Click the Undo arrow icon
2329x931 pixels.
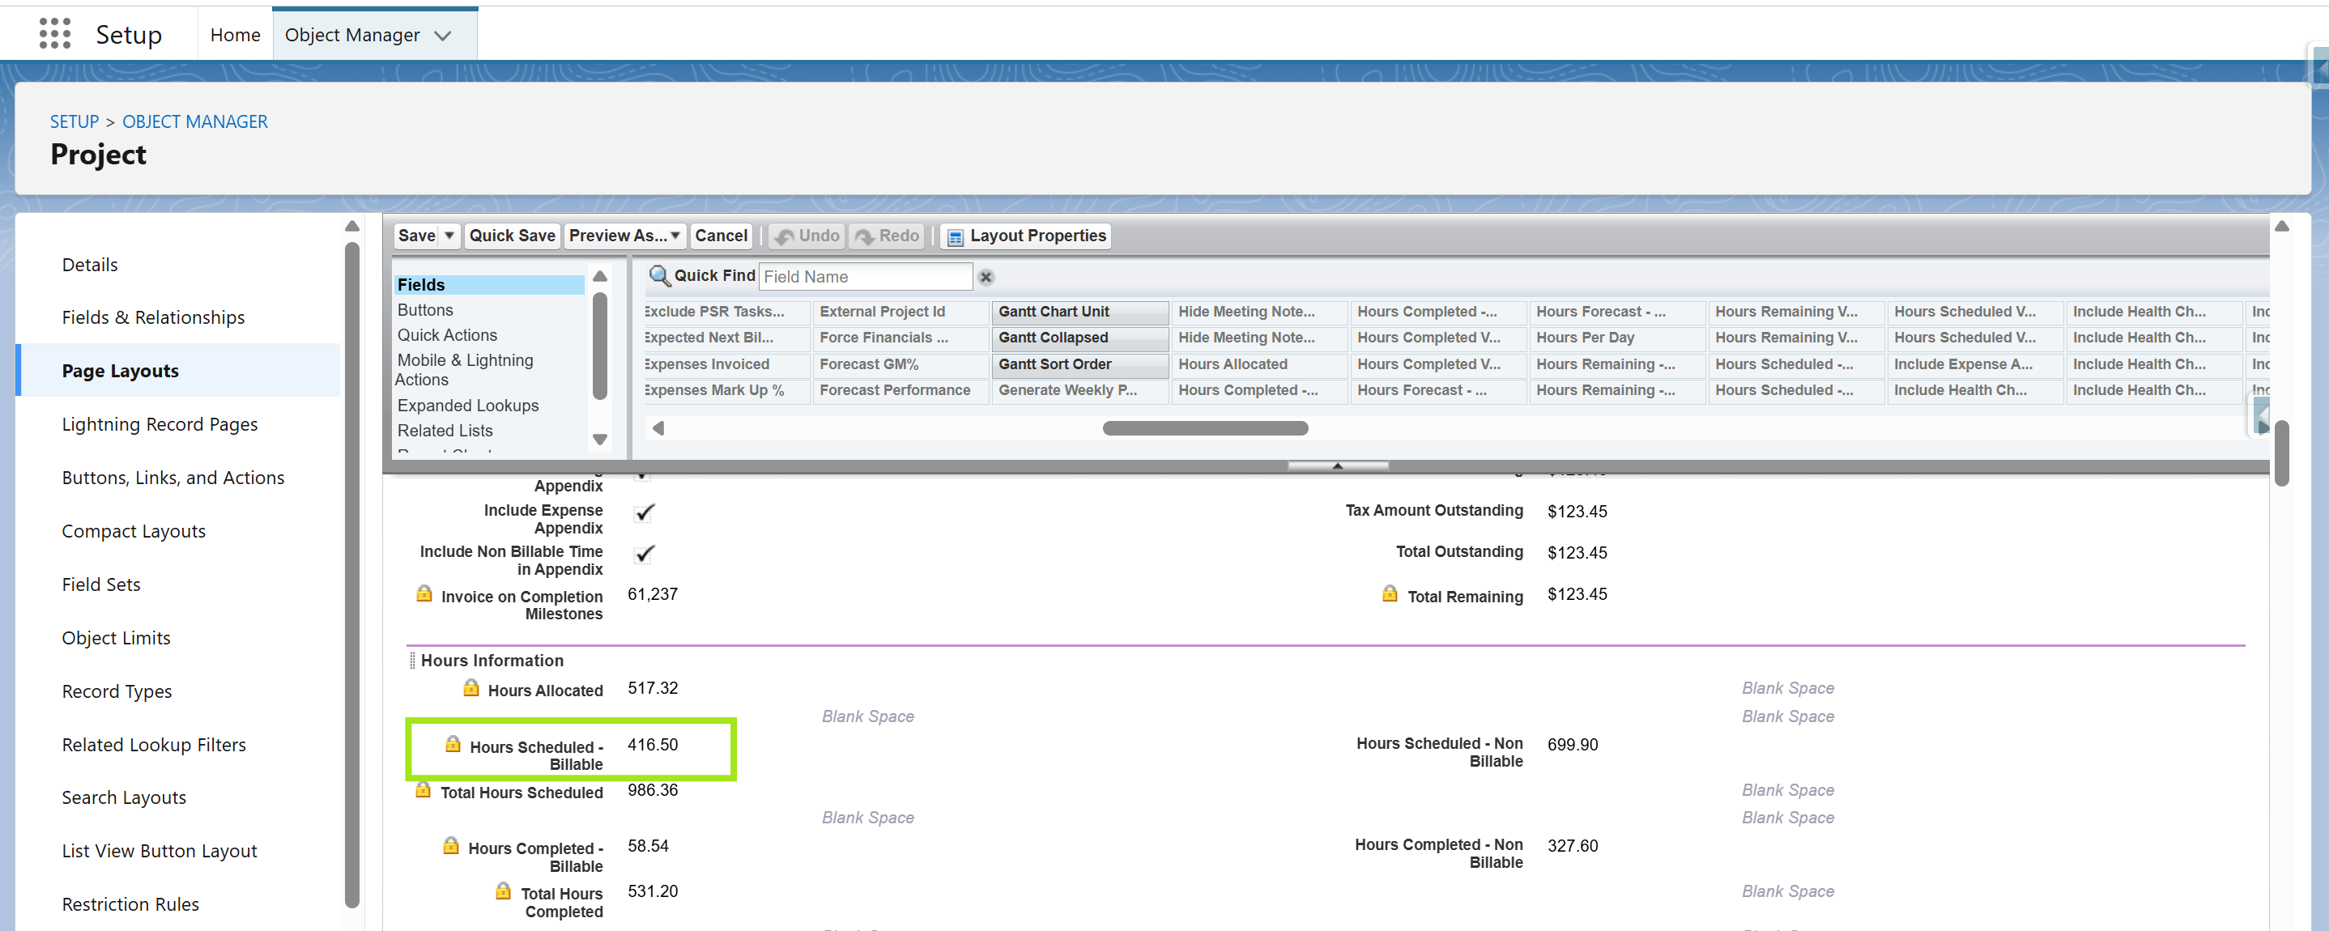(x=785, y=237)
